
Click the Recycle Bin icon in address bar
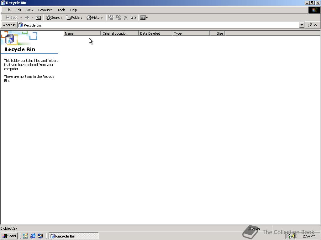pyautogui.click(x=21, y=25)
